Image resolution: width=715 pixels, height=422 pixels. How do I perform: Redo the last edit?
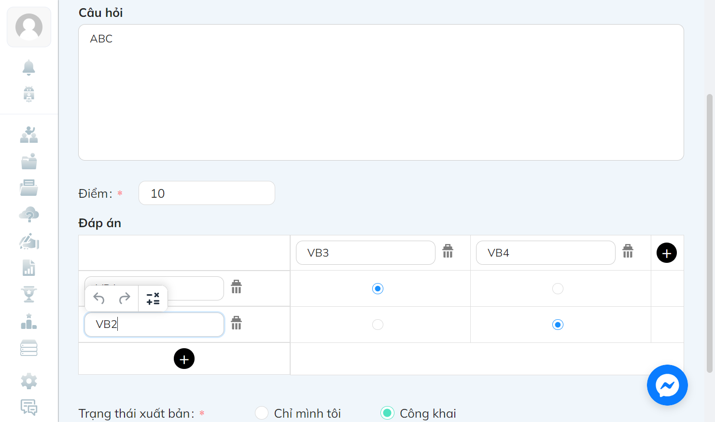(125, 299)
